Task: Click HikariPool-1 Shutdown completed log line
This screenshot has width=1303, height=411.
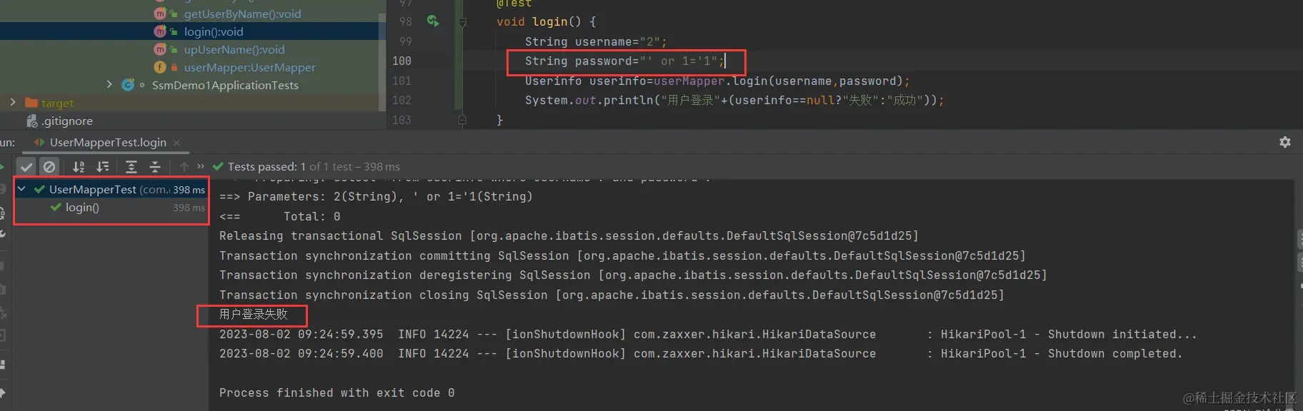Action: point(701,353)
